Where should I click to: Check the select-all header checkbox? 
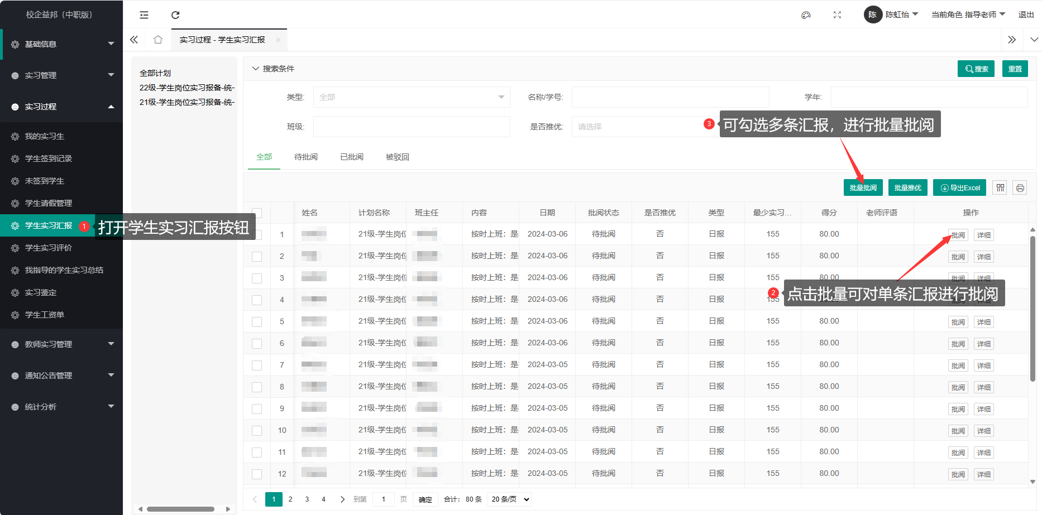pyautogui.click(x=257, y=213)
